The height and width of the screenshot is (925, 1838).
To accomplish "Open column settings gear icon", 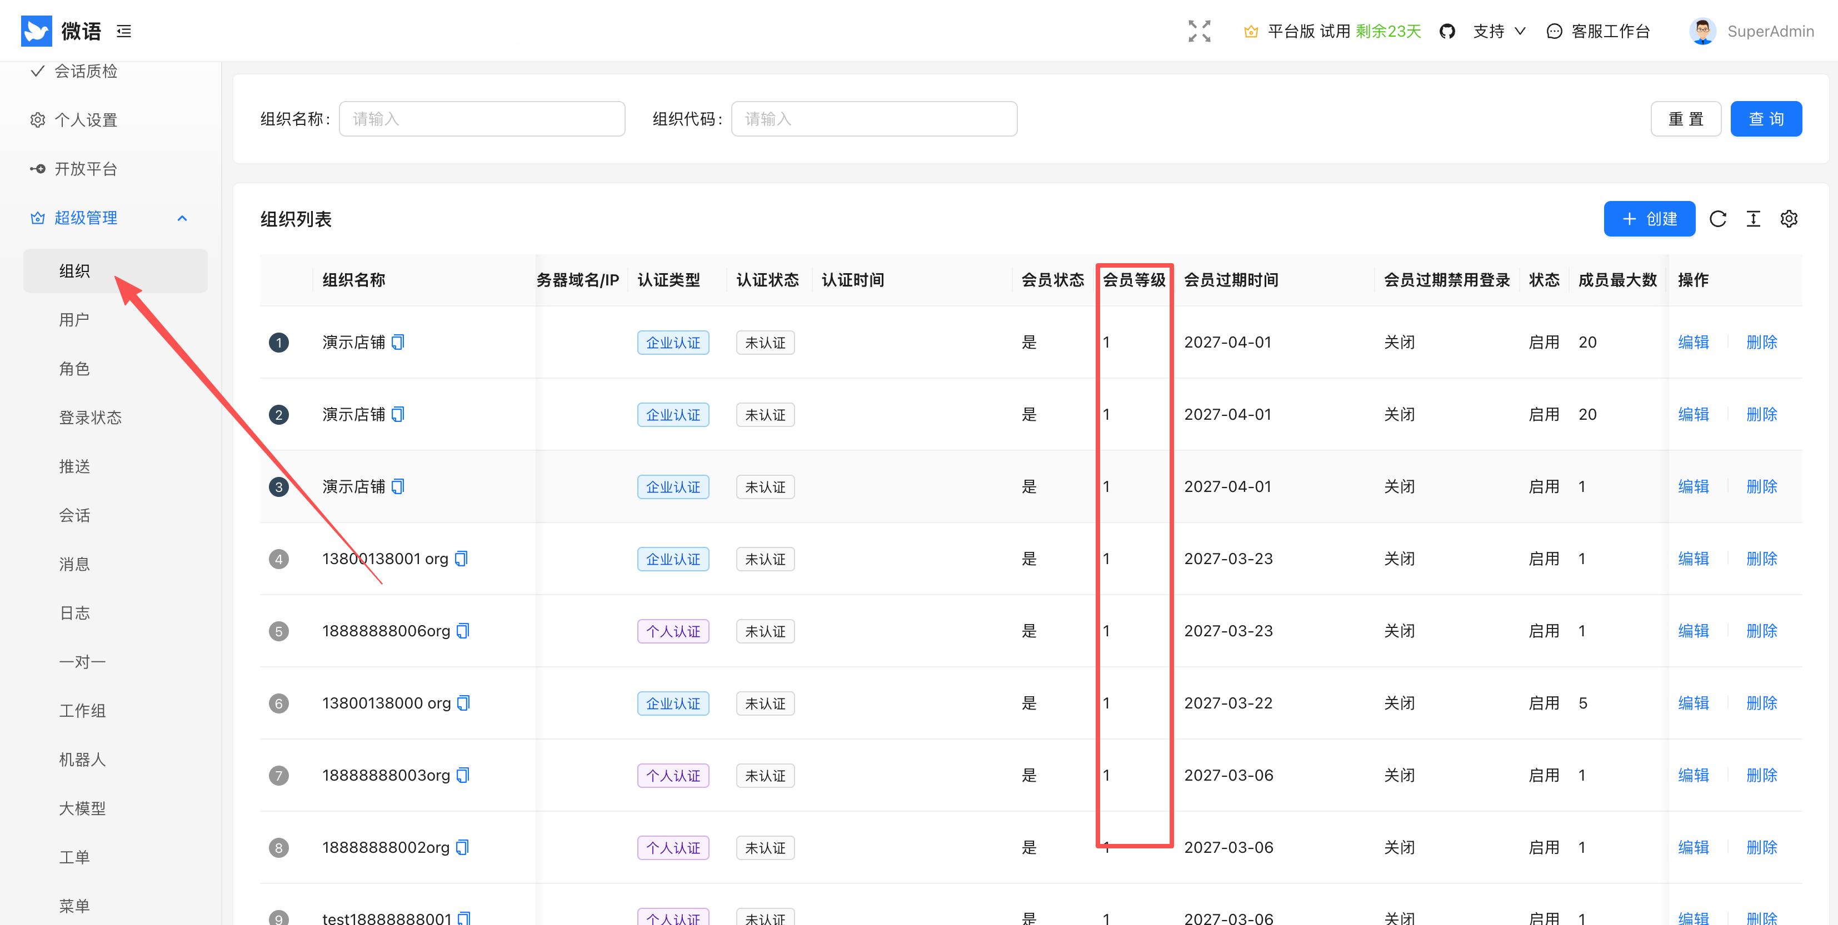I will [1789, 219].
